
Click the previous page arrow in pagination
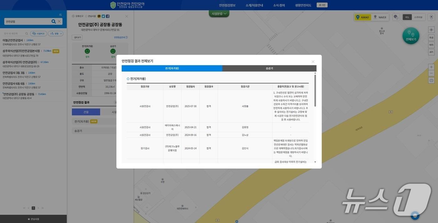pos(28,208)
